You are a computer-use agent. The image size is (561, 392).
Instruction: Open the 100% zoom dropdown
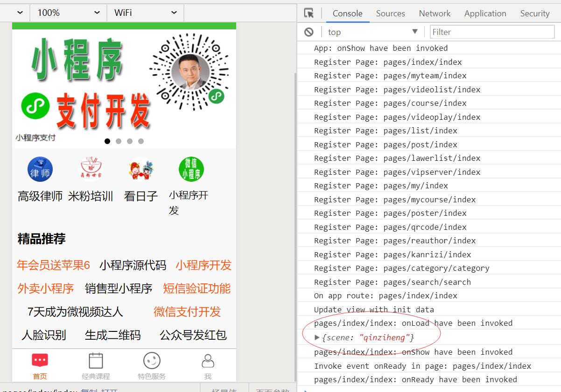(x=69, y=13)
